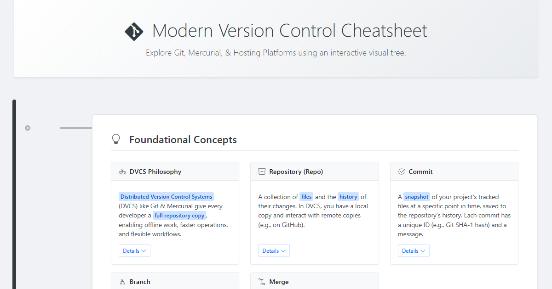Click highlighted term full repository copy

[x=179, y=215]
